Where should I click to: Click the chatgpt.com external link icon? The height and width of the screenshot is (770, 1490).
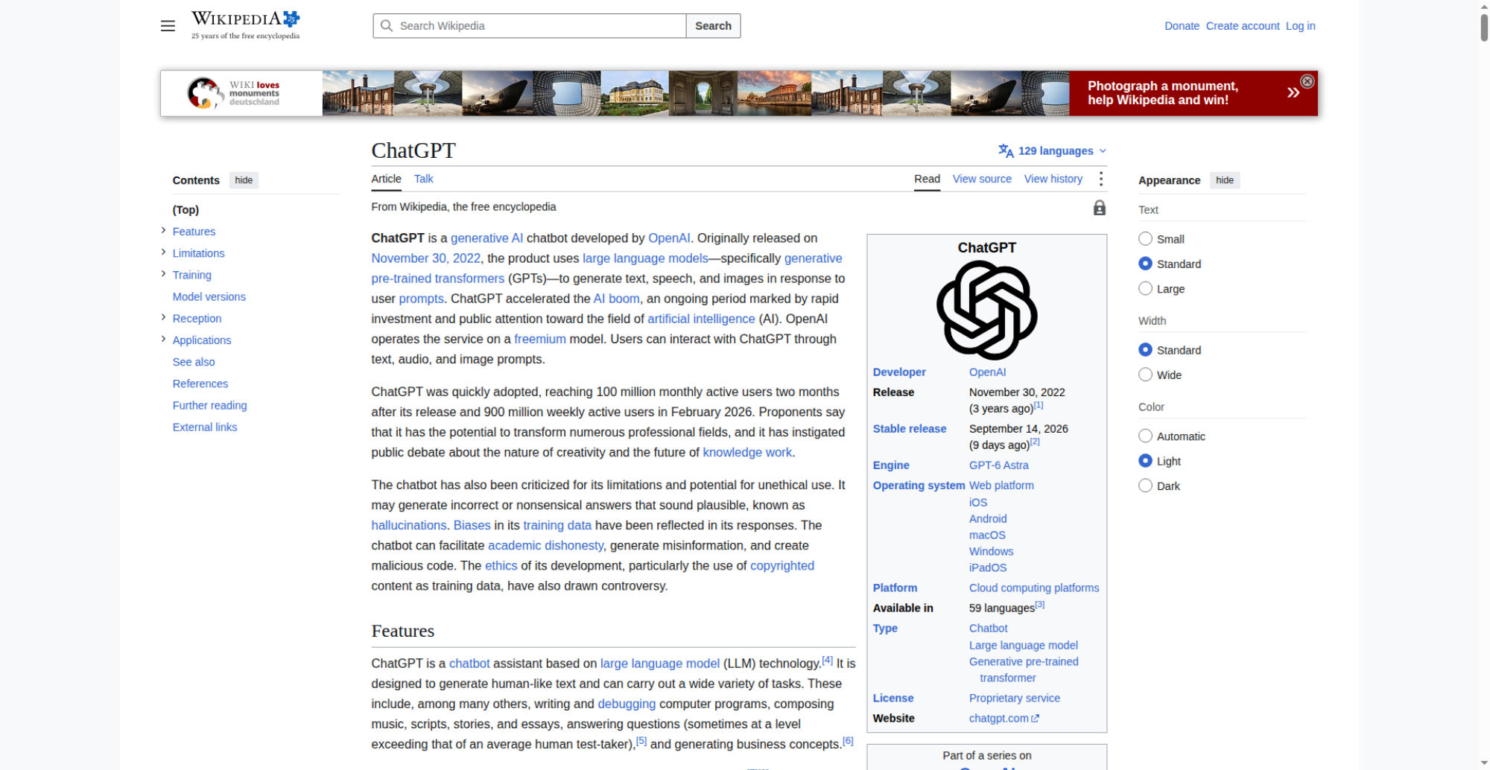[x=1035, y=719]
